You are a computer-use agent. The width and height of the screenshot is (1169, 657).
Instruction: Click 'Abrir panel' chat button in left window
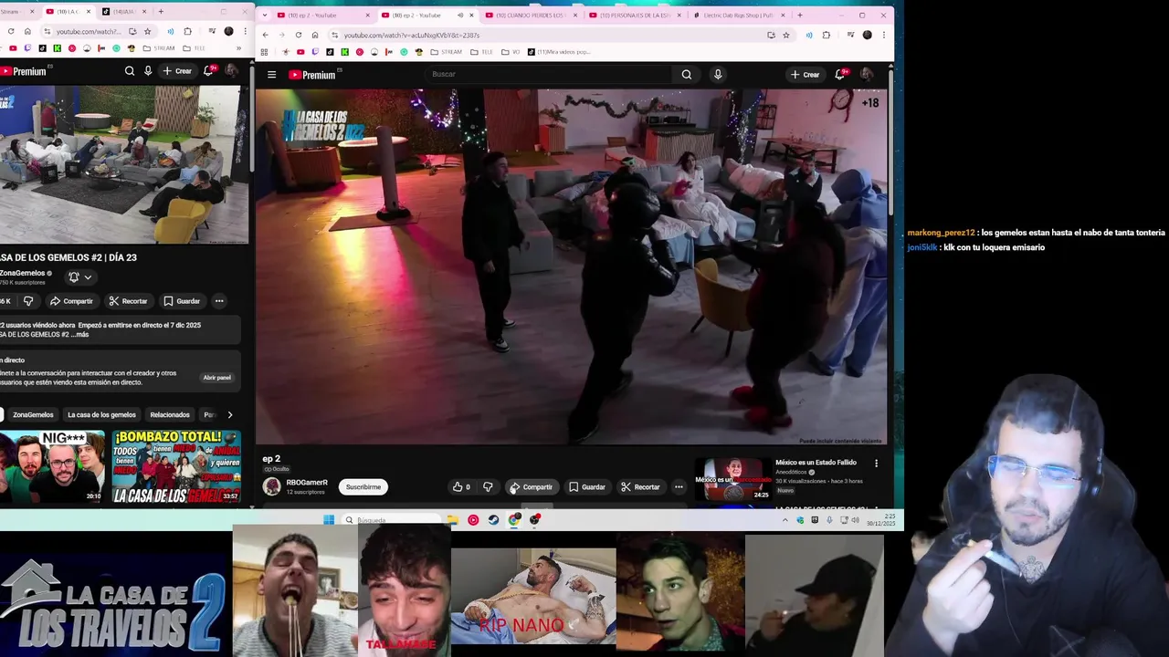(217, 378)
